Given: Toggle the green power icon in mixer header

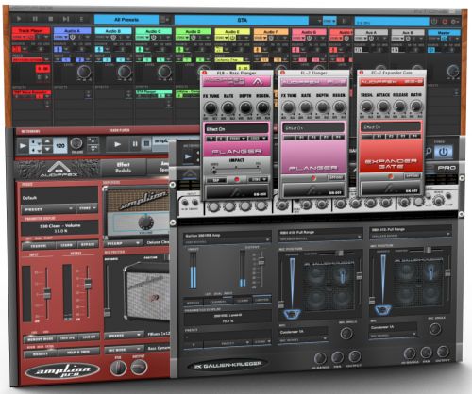Looking at the screenshot, I should point(434,22).
